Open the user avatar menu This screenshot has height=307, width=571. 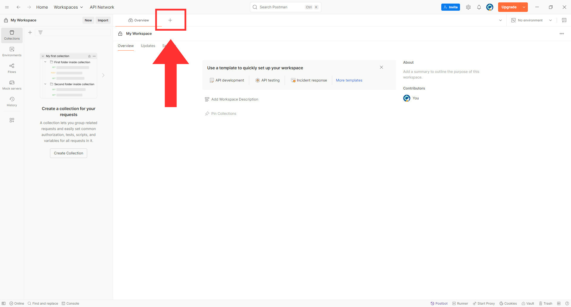click(x=490, y=7)
